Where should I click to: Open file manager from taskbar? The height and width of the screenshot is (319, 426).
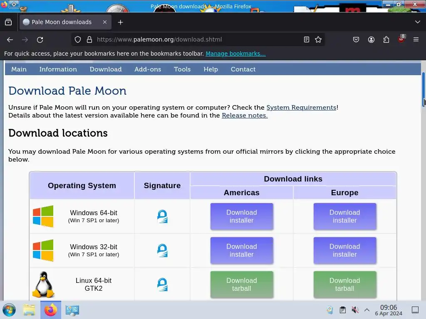[x=29, y=310]
